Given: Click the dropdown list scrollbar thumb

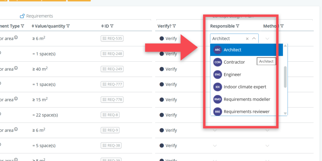Looking at the screenshot, I should (285, 77).
